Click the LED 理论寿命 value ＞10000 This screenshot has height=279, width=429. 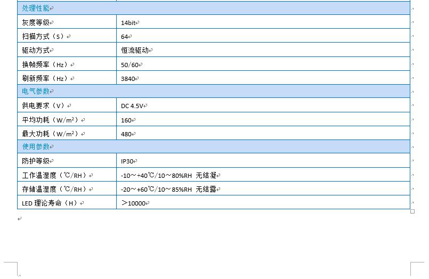click(x=134, y=203)
